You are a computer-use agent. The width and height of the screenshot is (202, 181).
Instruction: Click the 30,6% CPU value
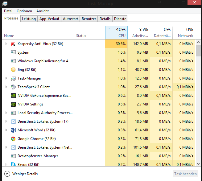pyautogui.click(x=121, y=44)
